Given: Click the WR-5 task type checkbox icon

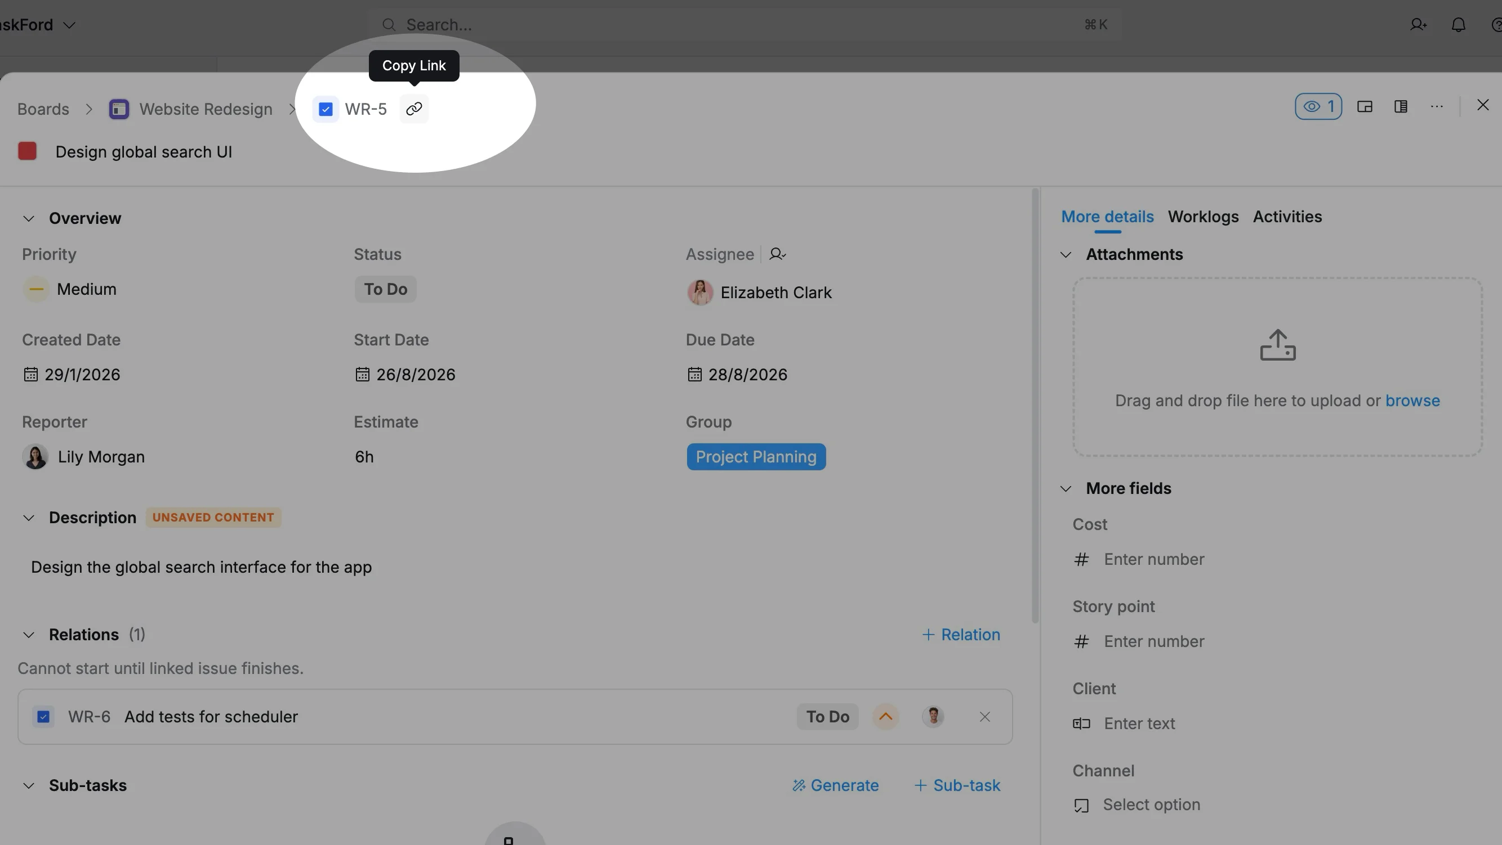Looking at the screenshot, I should pyautogui.click(x=326, y=109).
